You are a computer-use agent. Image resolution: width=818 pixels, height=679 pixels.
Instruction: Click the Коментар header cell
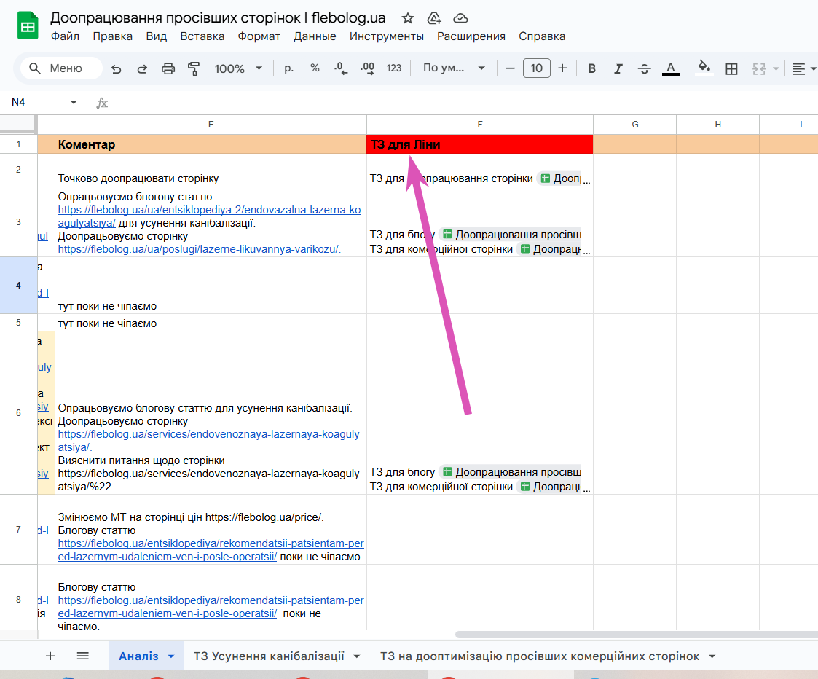click(x=211, y=144)
